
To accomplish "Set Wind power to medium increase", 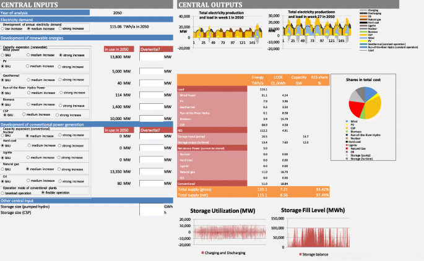I will click(28, 55).
